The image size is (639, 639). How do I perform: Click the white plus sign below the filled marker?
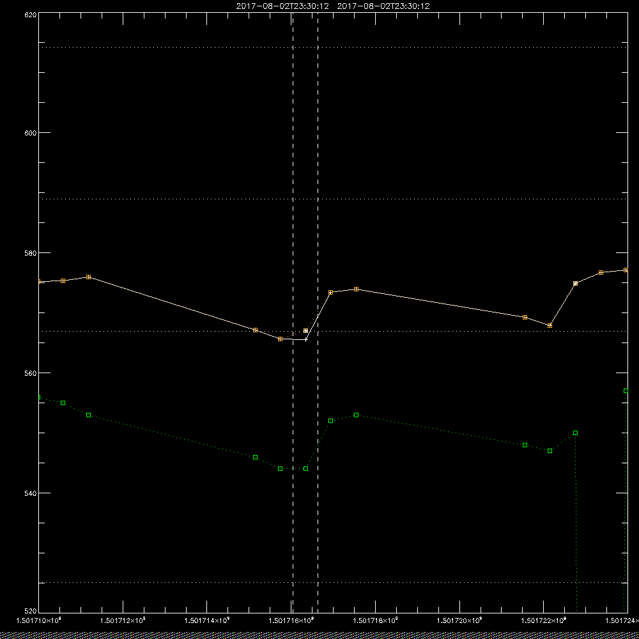point(305,339)
